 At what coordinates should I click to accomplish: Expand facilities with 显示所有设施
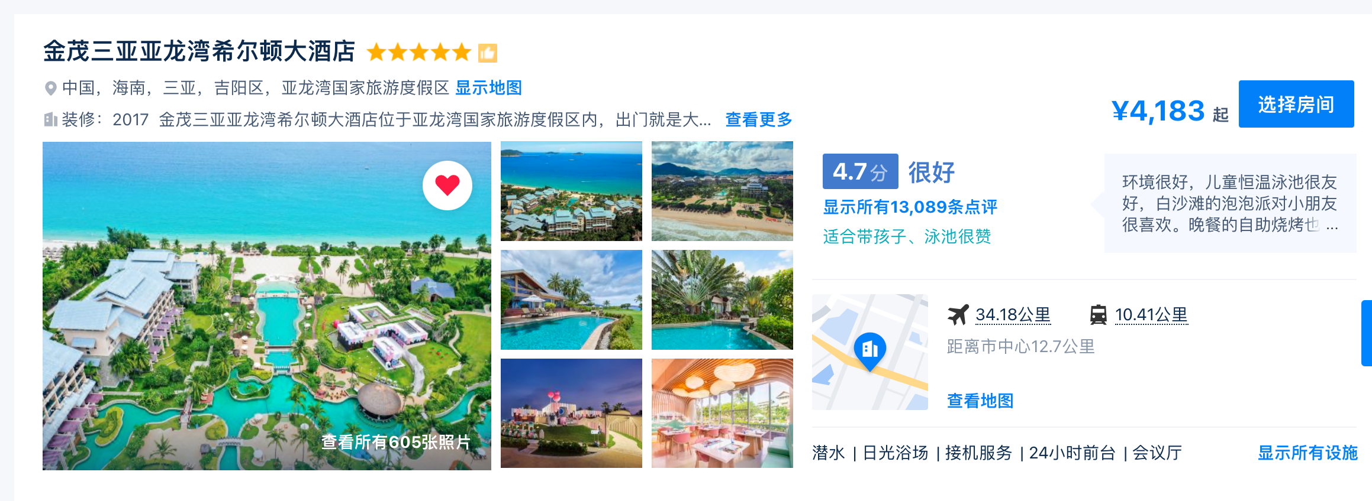tap(1307, 453)
